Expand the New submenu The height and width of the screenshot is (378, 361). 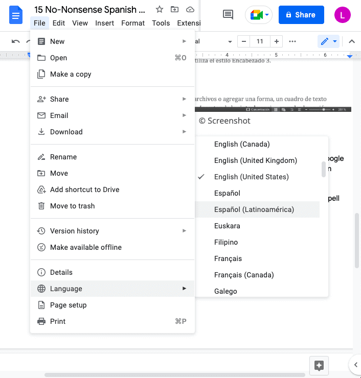tap(112, 41)
